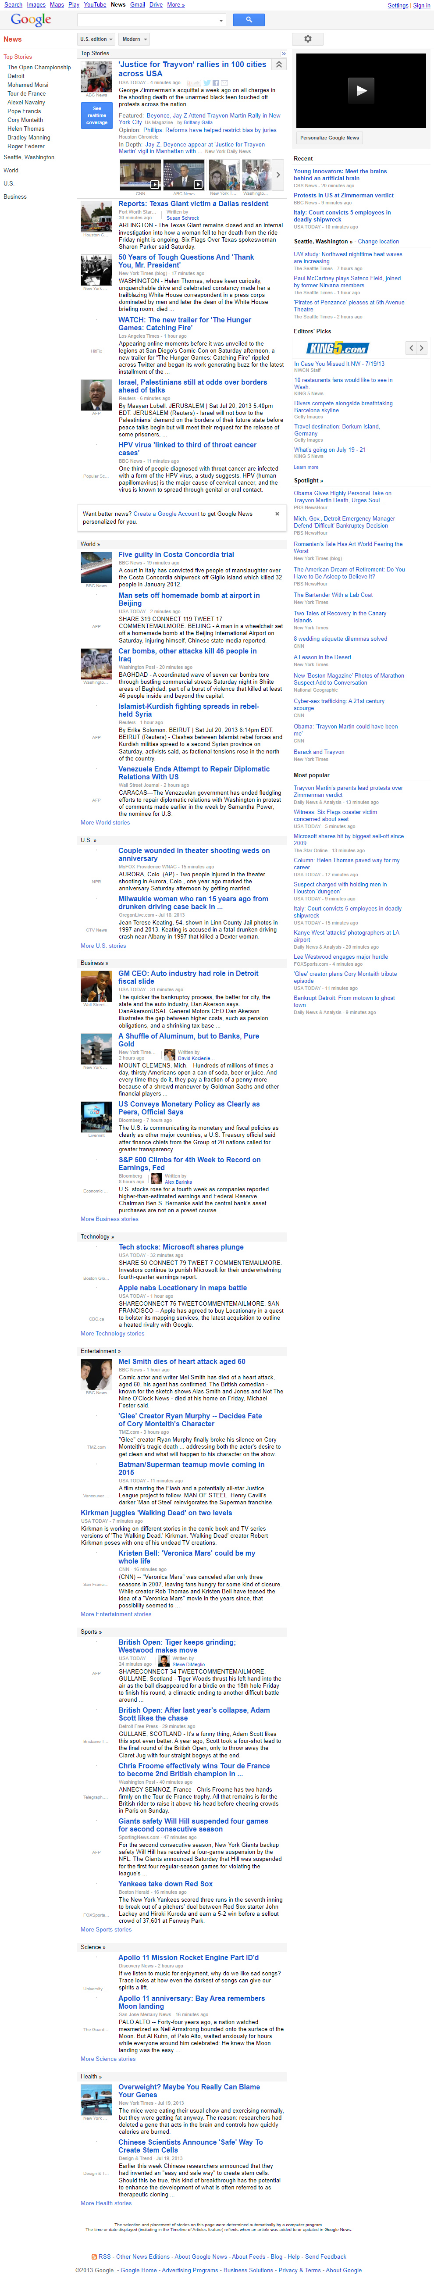This screenshot has height=2285, width=434.
Task: Select Seattle, Washington in sidebar
Action: pos(28,157)
